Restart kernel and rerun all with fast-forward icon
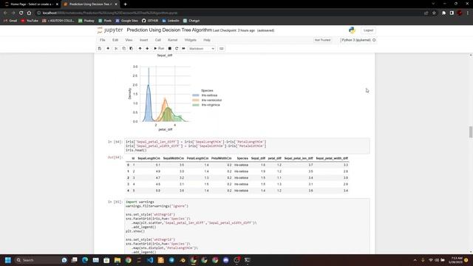Viewport: 473px width, 266px height. coord(183,49)
